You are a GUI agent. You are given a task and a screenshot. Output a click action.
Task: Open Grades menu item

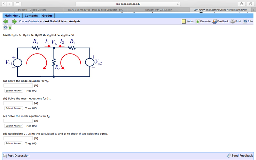click(47, 16)
